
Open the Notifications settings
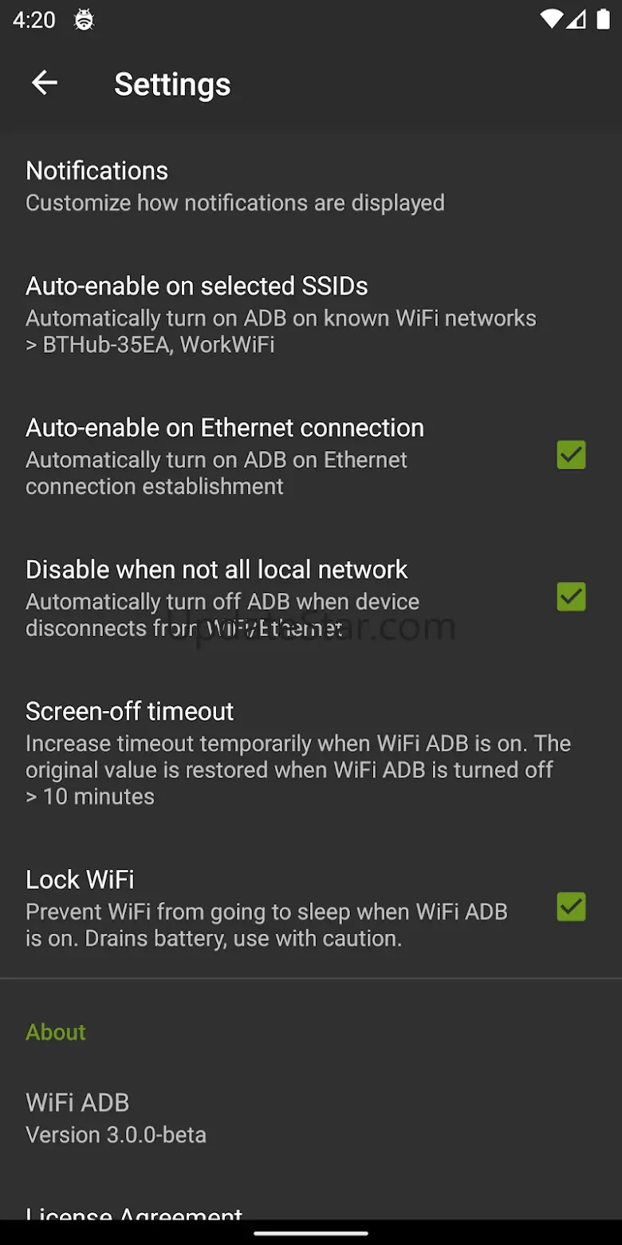[x=234, y=186]
